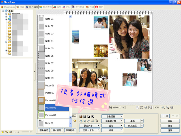Click the zoom out magnifier icon
Image resolution: width=181 pixels, height=136 pixels.
click(x=167, y=108)
